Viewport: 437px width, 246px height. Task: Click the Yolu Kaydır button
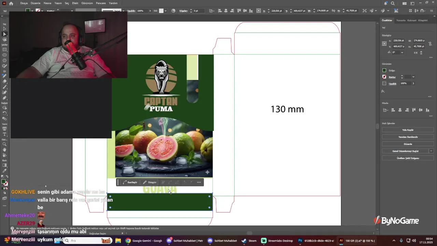(x=408, y=130)
